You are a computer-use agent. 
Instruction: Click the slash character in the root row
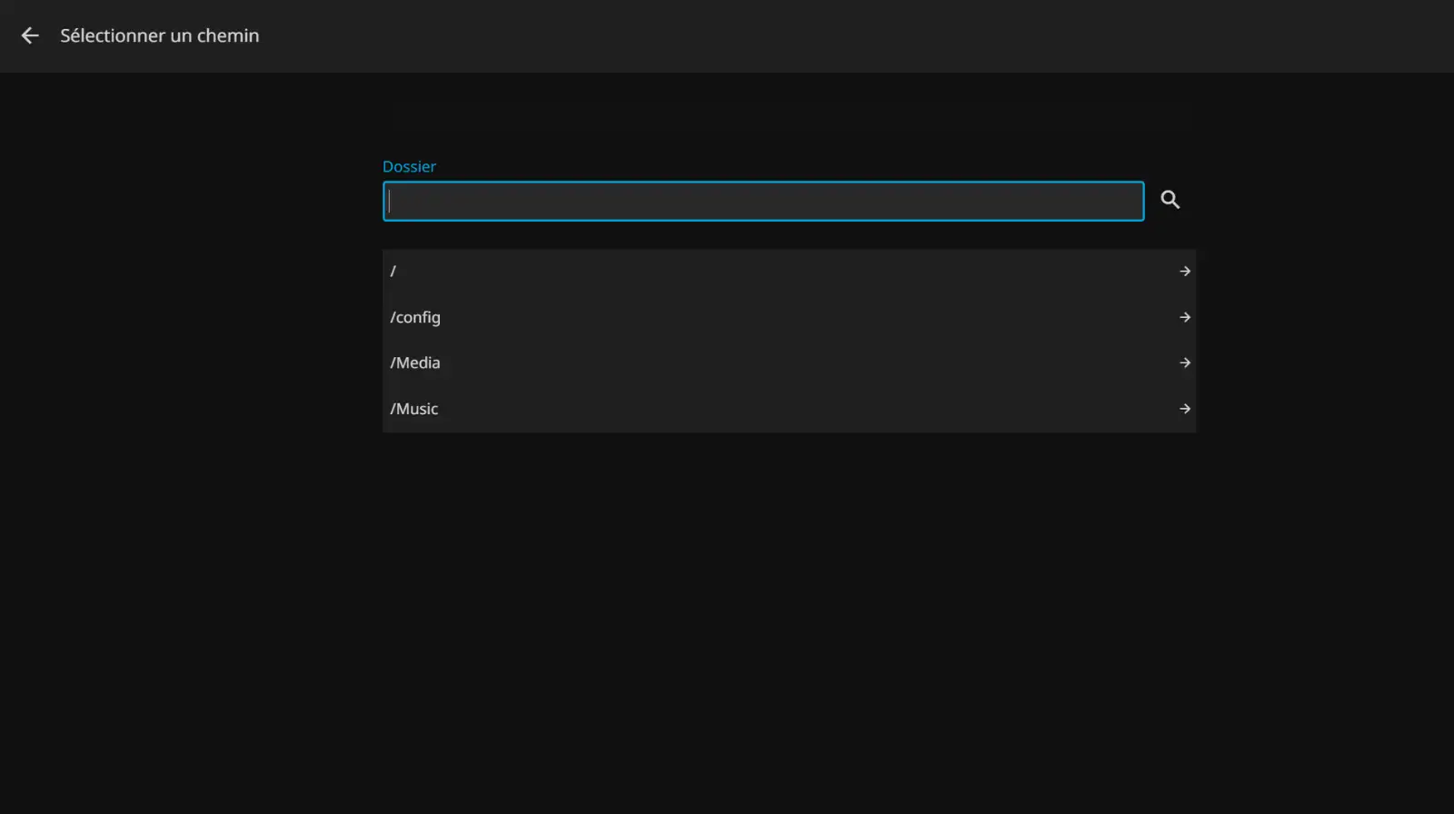click(393, 271)
